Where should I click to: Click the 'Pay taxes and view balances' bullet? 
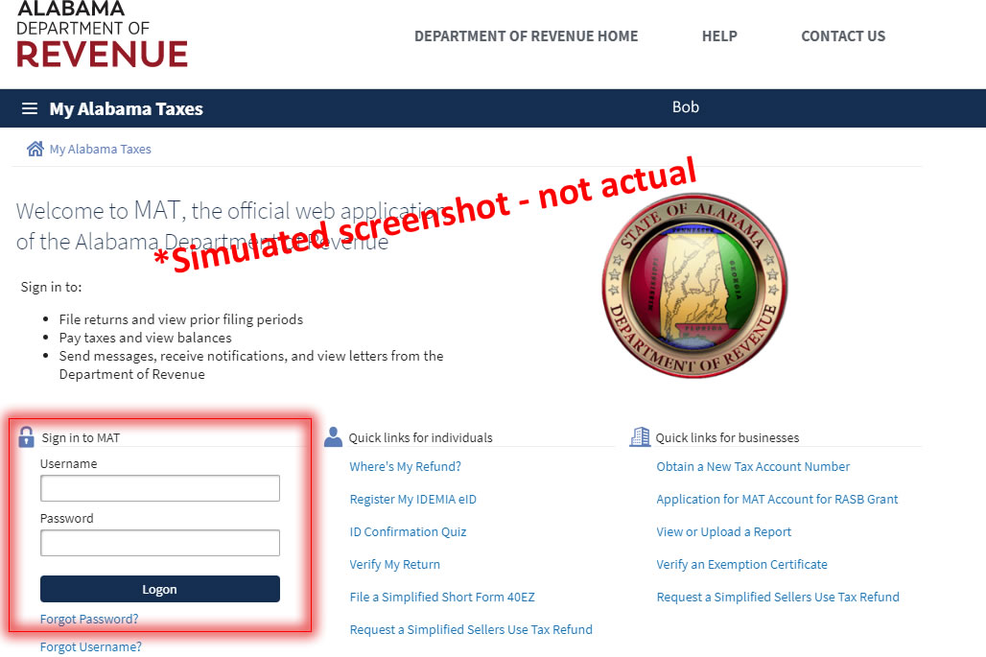click(x=145, y=338)
